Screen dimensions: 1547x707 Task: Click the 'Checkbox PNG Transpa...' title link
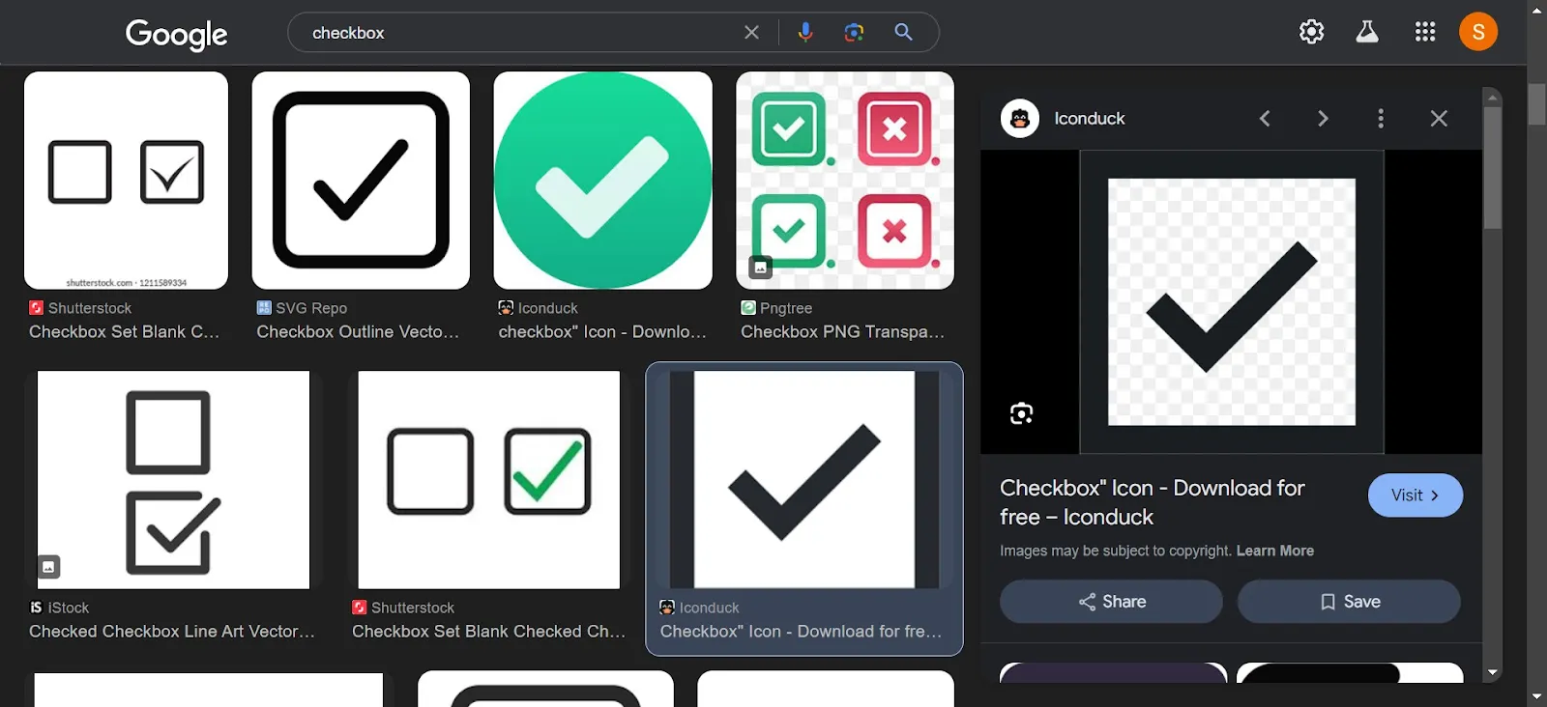842,331
